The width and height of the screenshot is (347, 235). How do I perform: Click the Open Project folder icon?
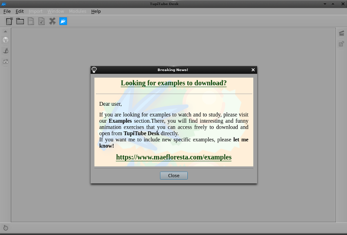point(20,21)
